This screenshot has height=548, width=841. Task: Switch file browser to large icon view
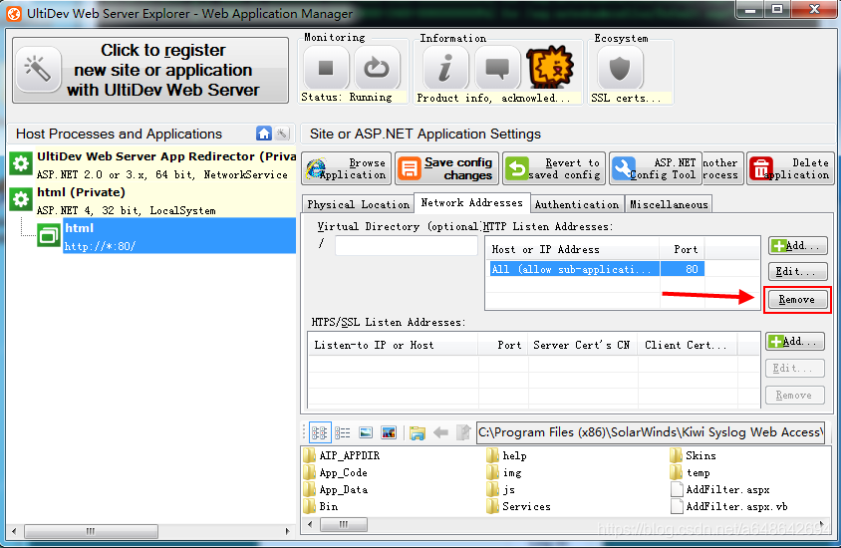[x=366, y=432]
